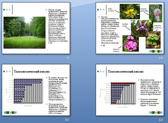Click the leftmost go-to-first button on slide 10
The image size is (168, 123).
pyautogui.click(x=151, y=51)
